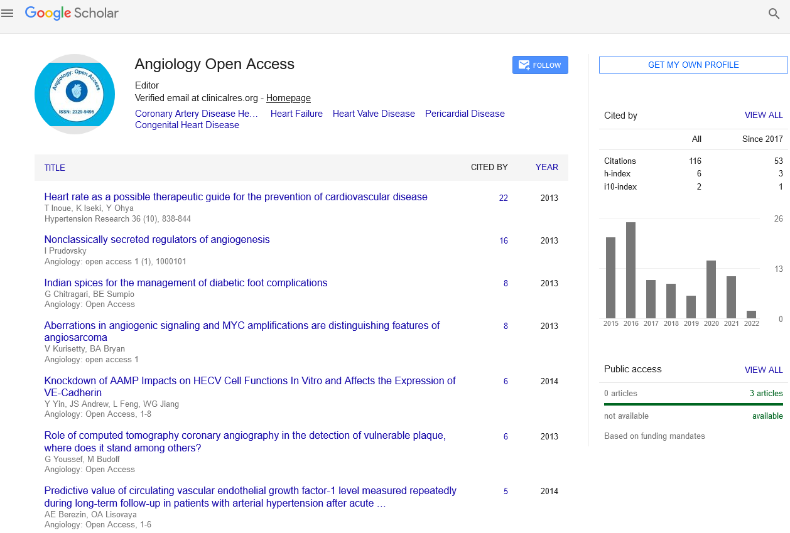Click the Angiology Open Access profile picture
This screenshot has width=790, height=533.
click(75, 94)
